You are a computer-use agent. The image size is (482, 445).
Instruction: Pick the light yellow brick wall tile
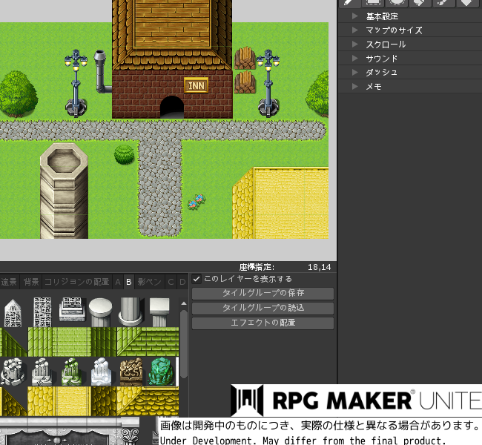point(72,401)
